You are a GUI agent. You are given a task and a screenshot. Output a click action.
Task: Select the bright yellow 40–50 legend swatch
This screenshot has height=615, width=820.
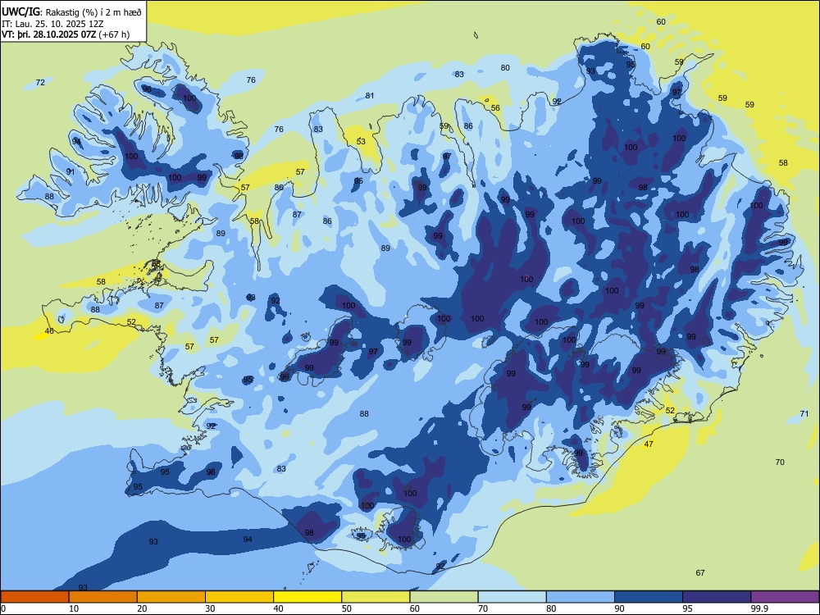tap(307, 597)
